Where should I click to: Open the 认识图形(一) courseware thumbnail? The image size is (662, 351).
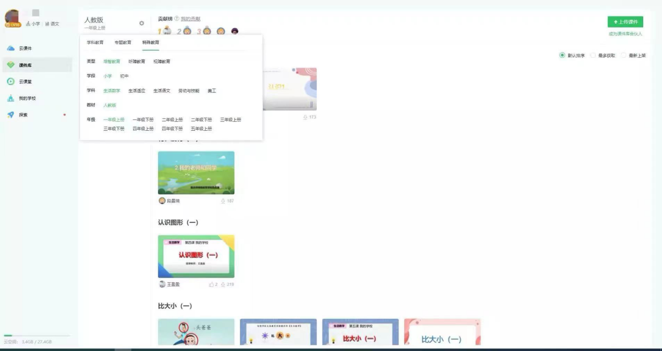point(196,256)
